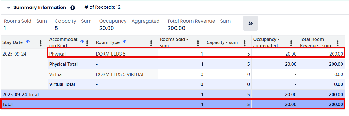Open Accommodation Kind column options menu

coord(87,43)
